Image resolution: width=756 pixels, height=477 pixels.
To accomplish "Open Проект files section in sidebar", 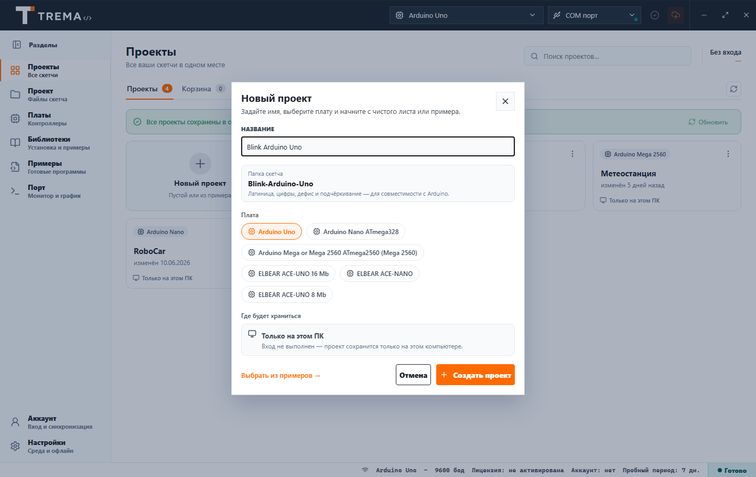I will click(x=56, y=94).
